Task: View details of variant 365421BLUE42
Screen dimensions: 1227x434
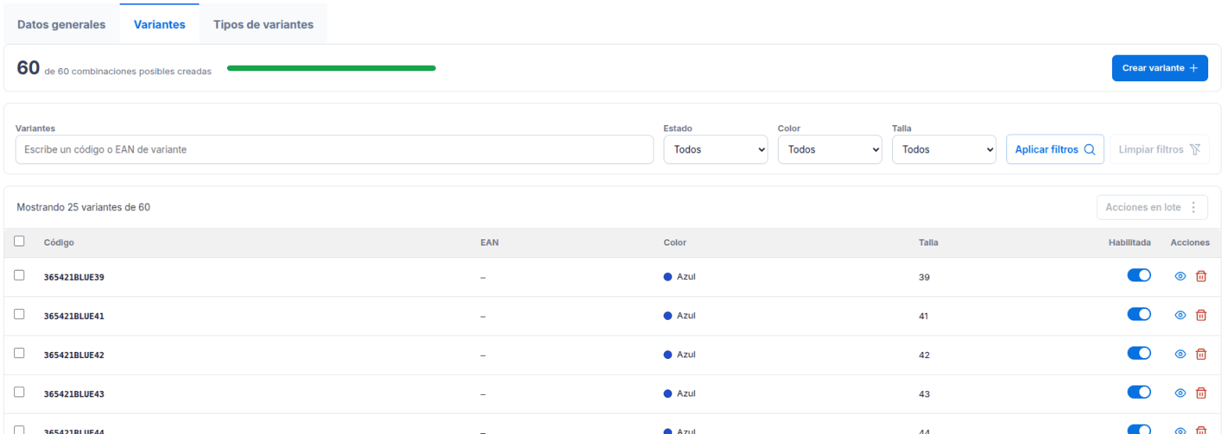Action: coord(1180,354)
